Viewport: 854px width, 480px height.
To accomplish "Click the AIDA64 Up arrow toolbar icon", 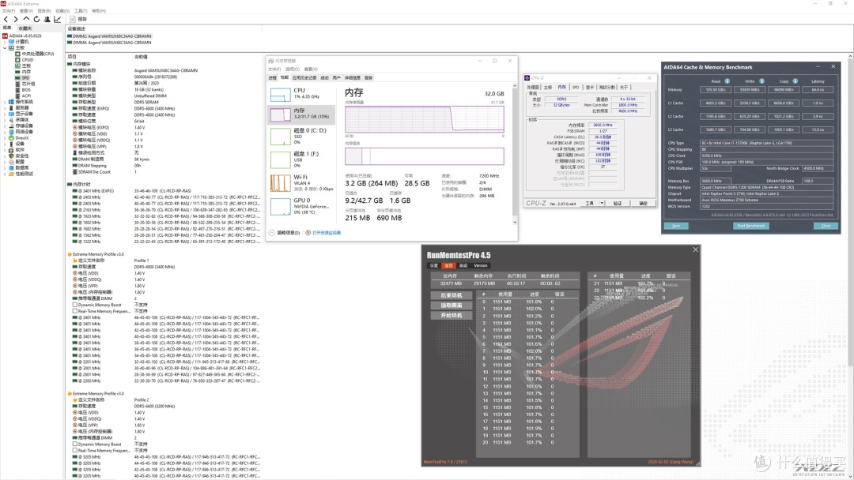I will 26,19.
